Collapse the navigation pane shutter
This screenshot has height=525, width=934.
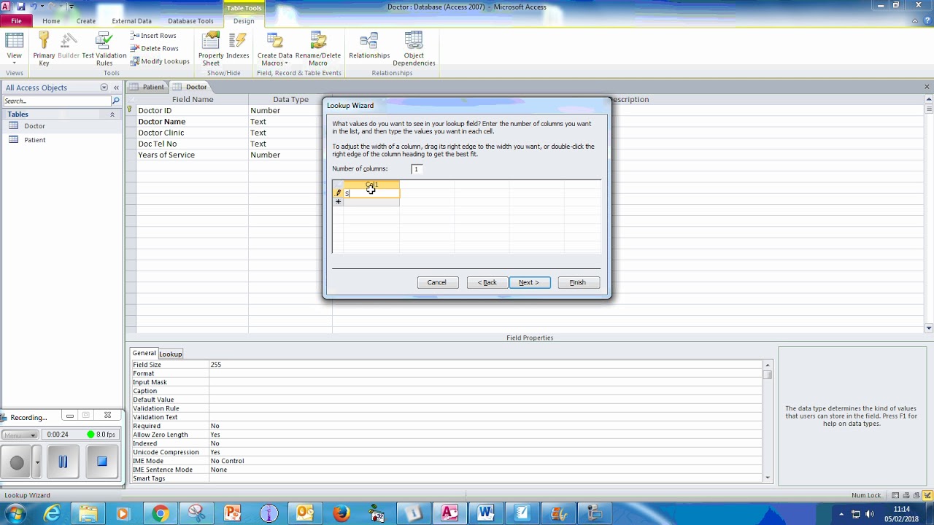point(116,87)
